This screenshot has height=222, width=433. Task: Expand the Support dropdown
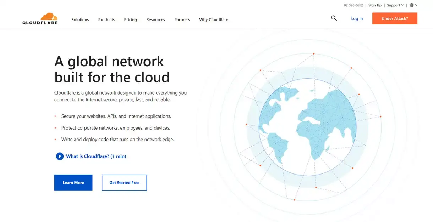pyautogui.click(x=393, y=5)
